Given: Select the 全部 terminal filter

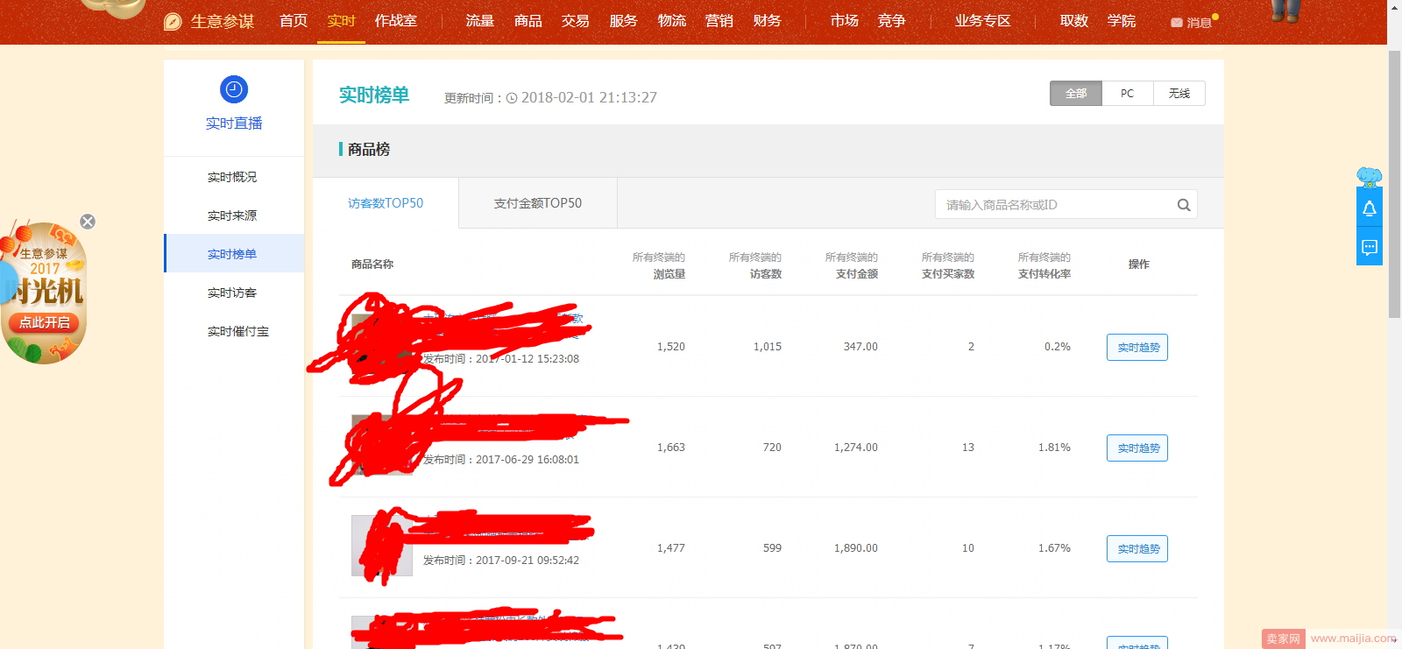Looking at the screenshot, I should click(x=1076, y=94).
